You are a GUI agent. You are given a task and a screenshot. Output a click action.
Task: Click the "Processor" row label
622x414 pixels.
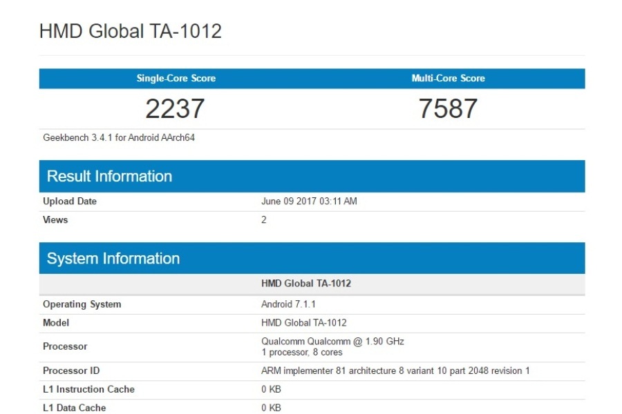(x=65, y=346)
